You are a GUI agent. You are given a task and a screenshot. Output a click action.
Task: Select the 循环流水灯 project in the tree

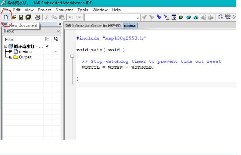[24, 46]
